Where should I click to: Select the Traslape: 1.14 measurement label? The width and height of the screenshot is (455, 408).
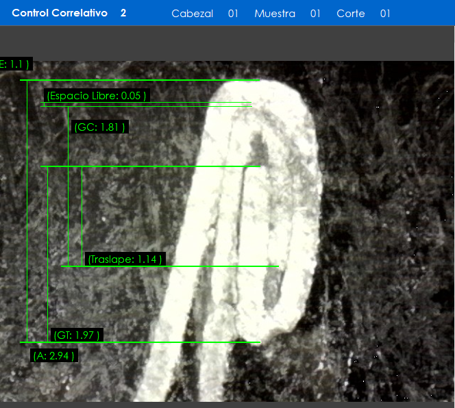point(125,259)
